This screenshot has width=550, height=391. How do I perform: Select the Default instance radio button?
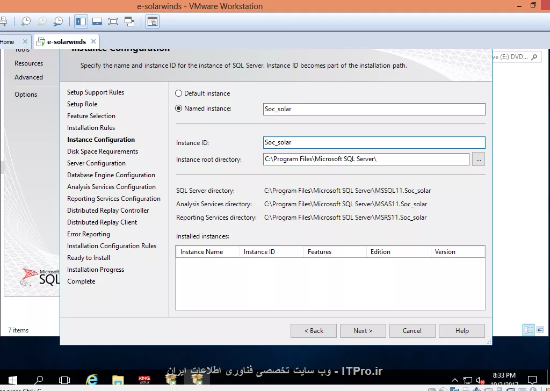pos(178,93)
